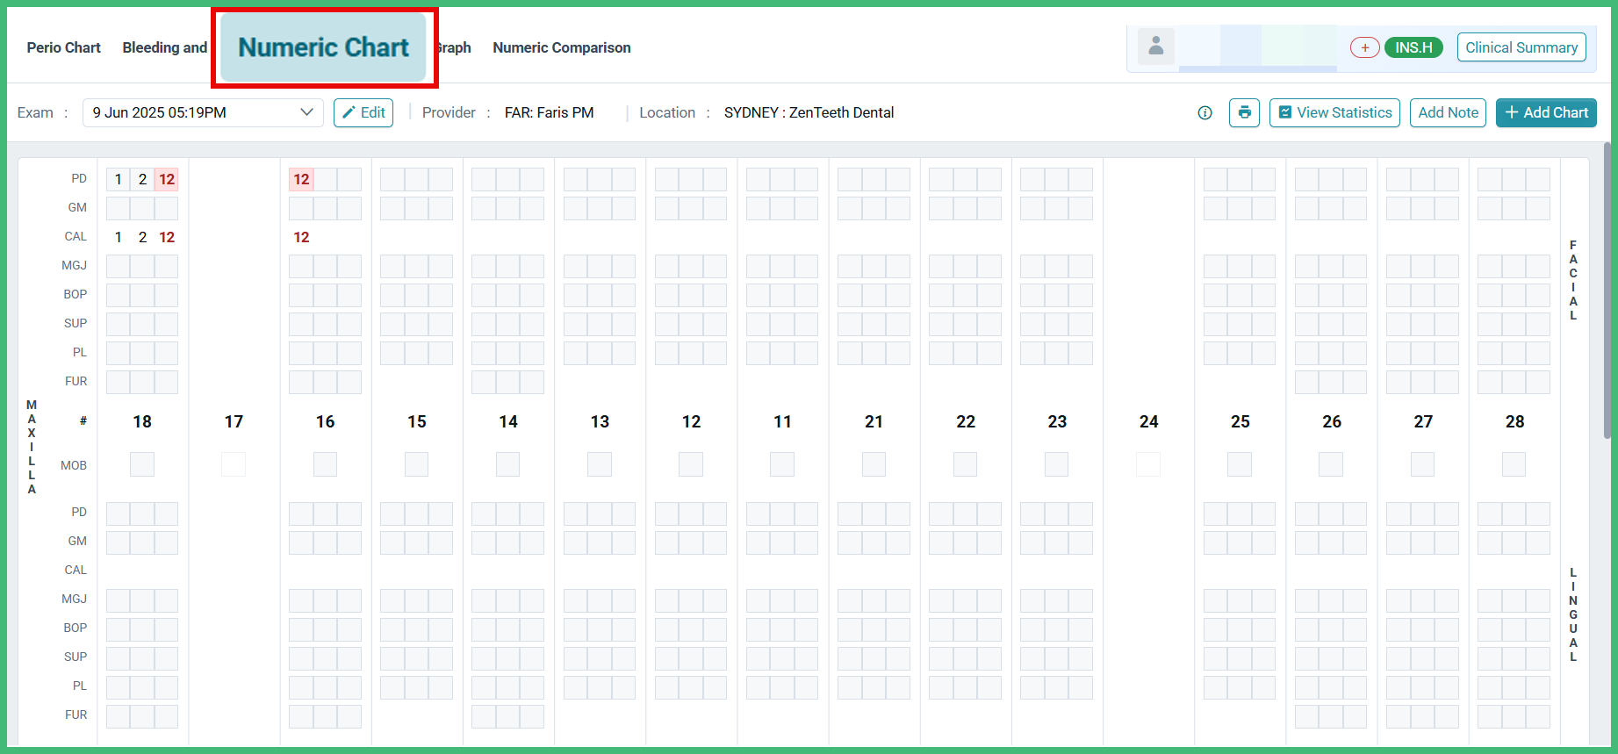Viewport: 1618px width, 754px height.
Task: Open the Numeric Comparison tab
Action: coord(562,47)
